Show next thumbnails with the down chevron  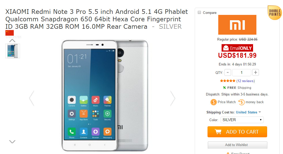pos(12,141)
